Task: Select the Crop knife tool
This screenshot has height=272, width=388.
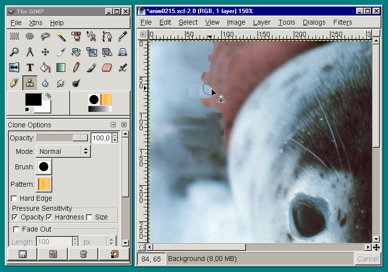Action: click(x=61, y=52)
